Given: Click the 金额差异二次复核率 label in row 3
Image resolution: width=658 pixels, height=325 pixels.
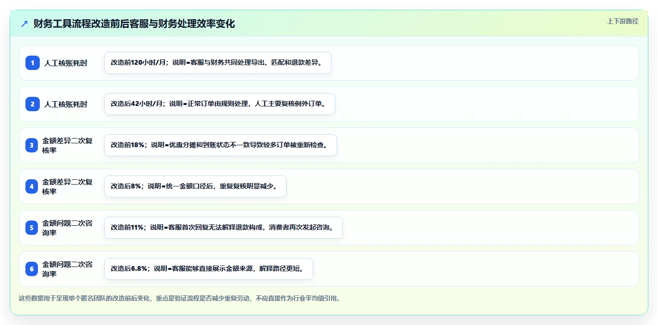Looking at the screenshot, I should click(x=68, y=145).
